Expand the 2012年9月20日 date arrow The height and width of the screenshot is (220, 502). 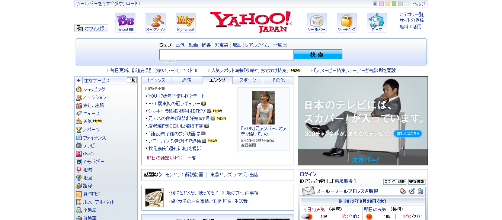pos(341,201)
